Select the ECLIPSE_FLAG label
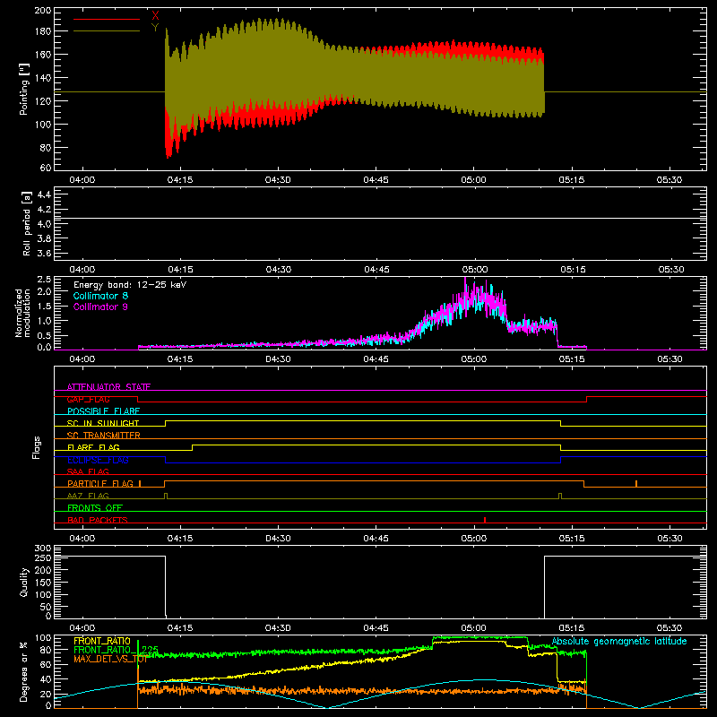This screenshot has height=717, width=717. point(98,460)
